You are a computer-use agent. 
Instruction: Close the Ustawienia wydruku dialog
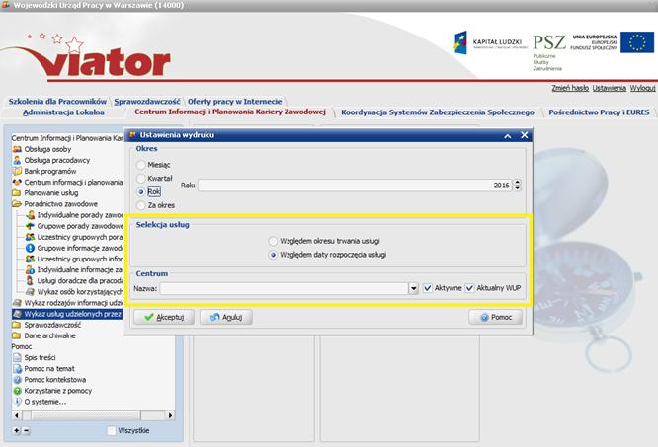click(x=525, y=135)
